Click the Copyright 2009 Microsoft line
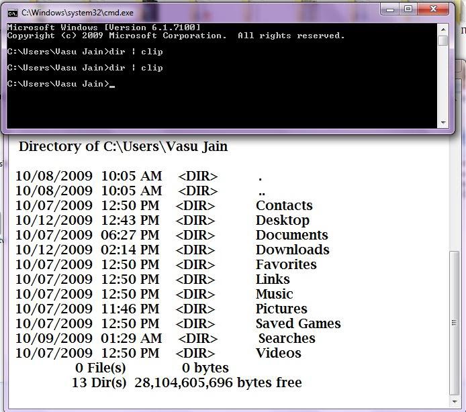Screen dimensions: 466x412 click(x=176, y=36)
